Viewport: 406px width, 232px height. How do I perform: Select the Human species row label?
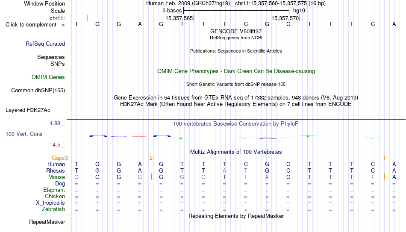(56, 164)
